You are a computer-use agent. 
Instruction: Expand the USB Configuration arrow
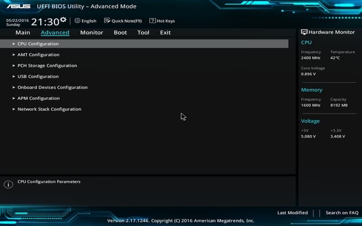14,76
